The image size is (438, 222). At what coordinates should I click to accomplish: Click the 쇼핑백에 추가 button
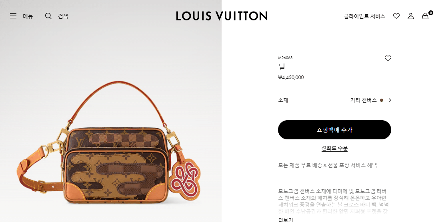coord(334,130)
